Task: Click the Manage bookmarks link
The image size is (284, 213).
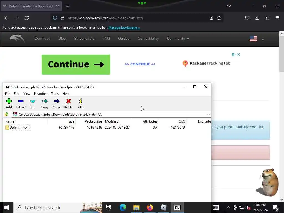Action: click(124, 27)
